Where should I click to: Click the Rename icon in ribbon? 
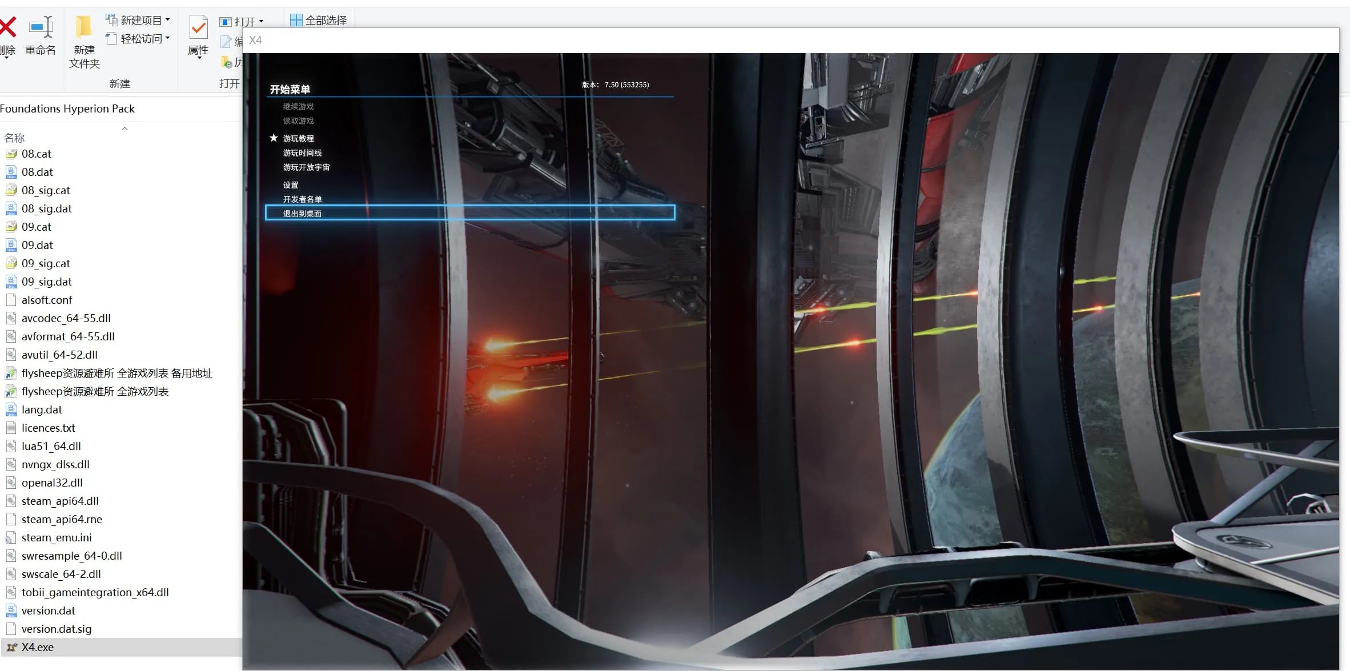(x=41, y=27)
